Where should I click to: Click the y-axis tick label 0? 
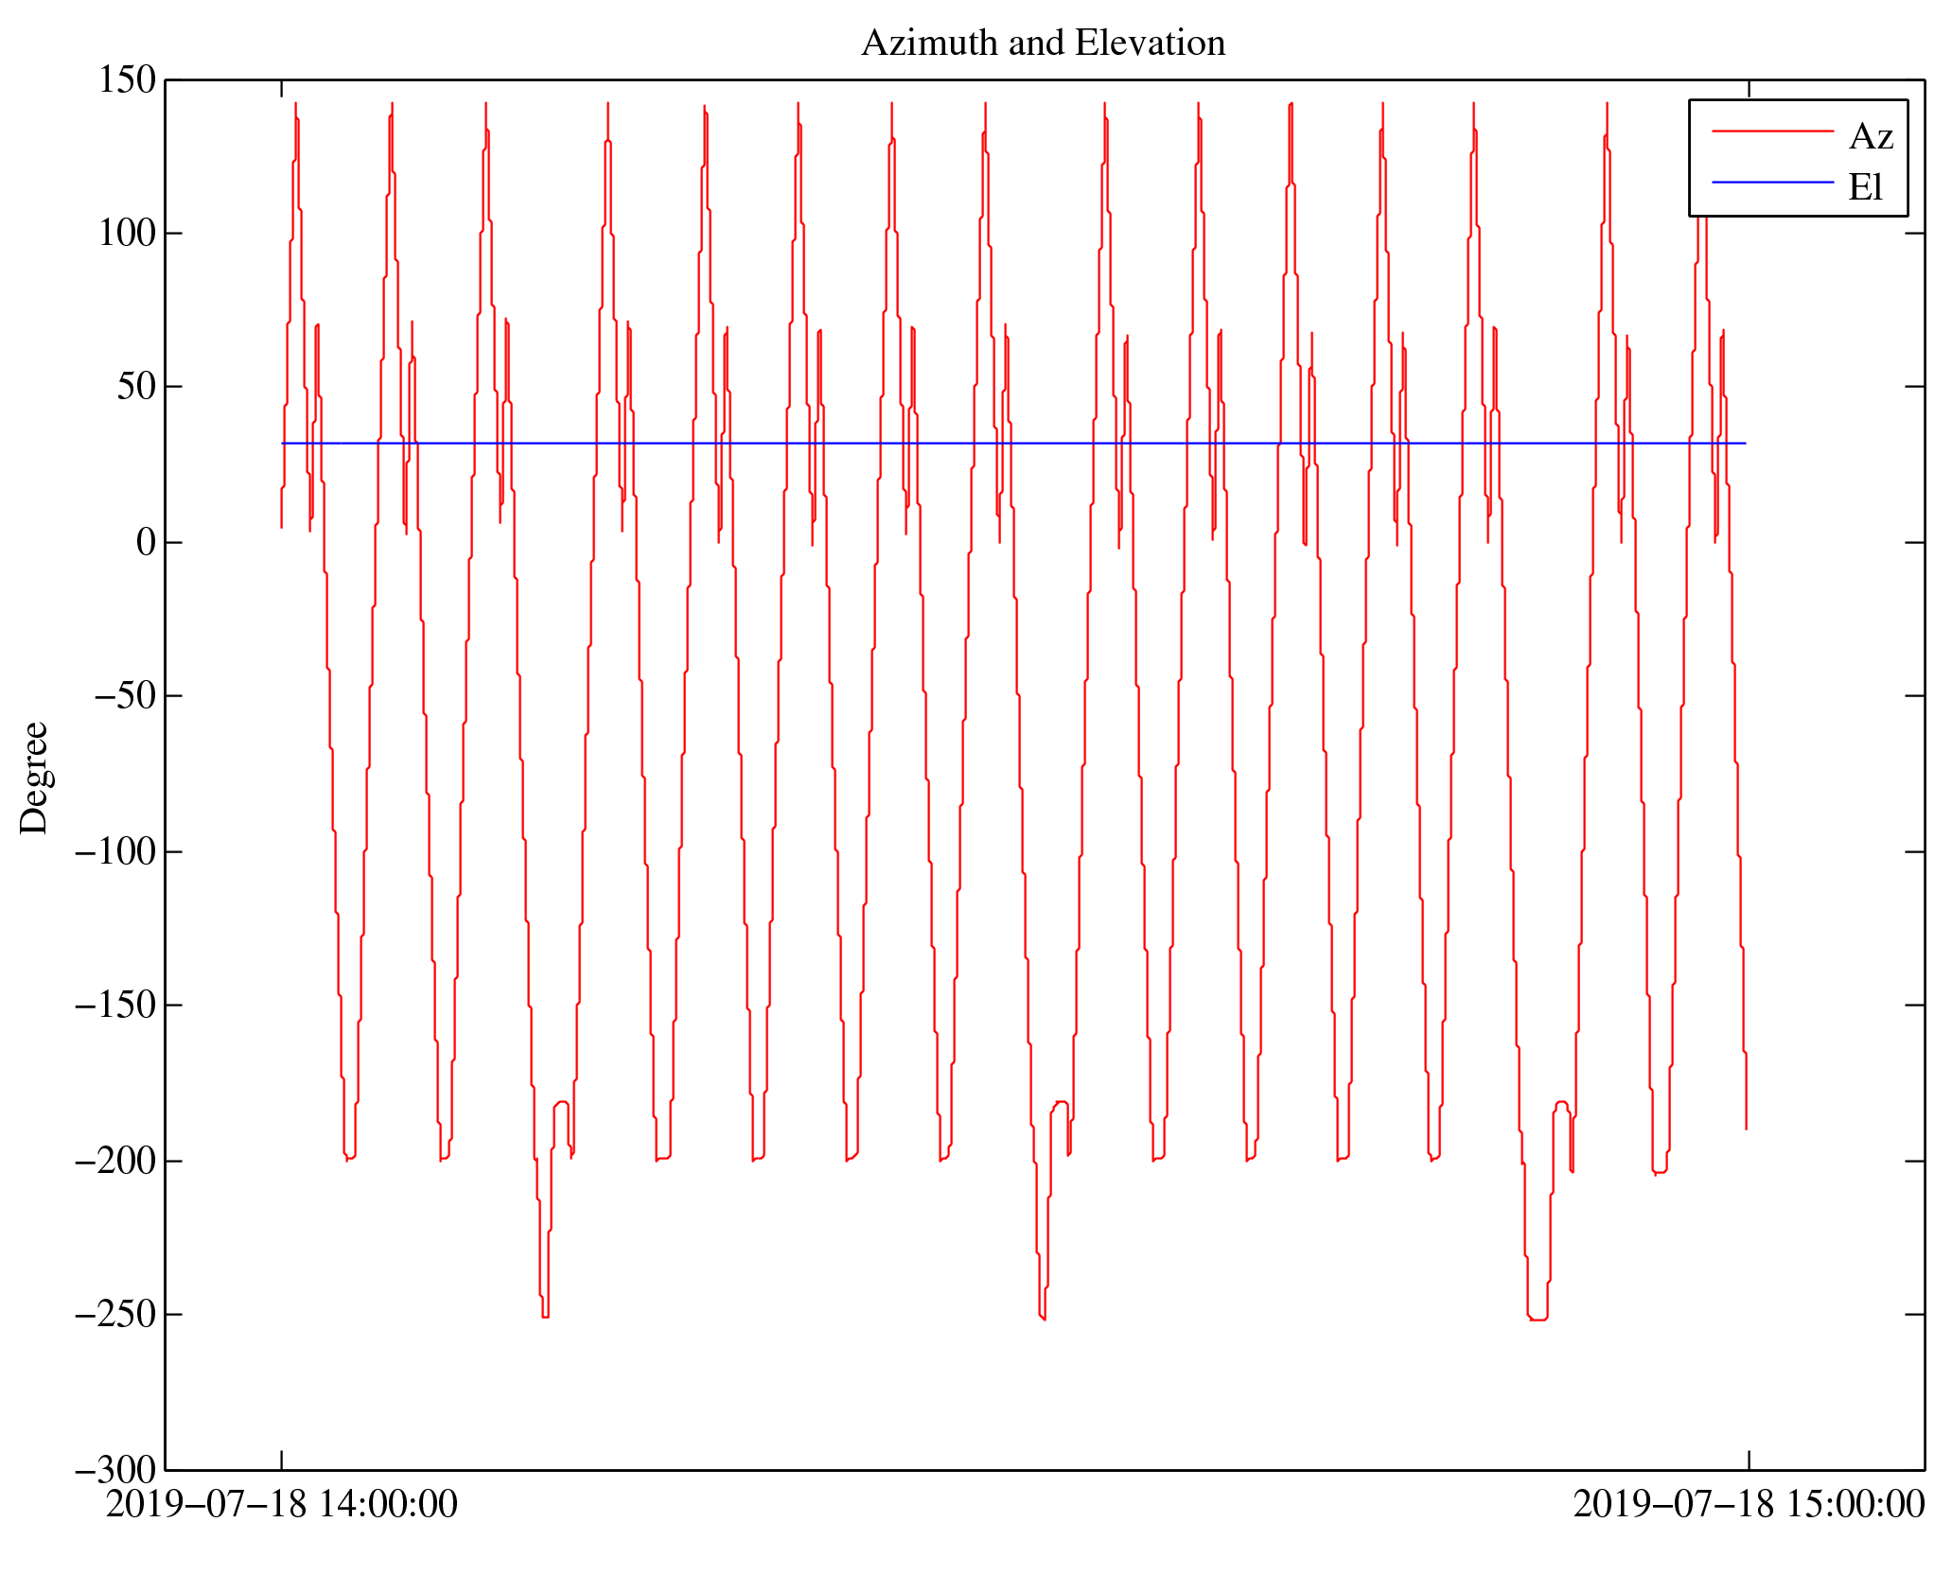(x=146, y=543)
